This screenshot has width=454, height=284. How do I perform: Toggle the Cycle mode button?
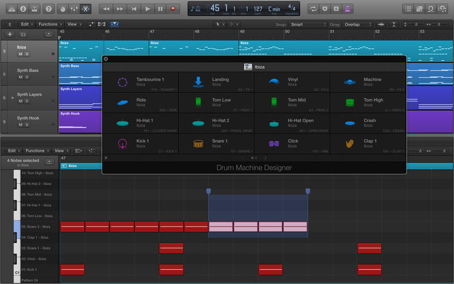pos(313,9)
